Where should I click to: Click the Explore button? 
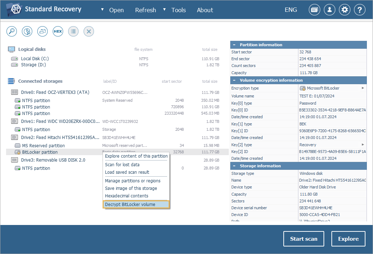point(348,239)
